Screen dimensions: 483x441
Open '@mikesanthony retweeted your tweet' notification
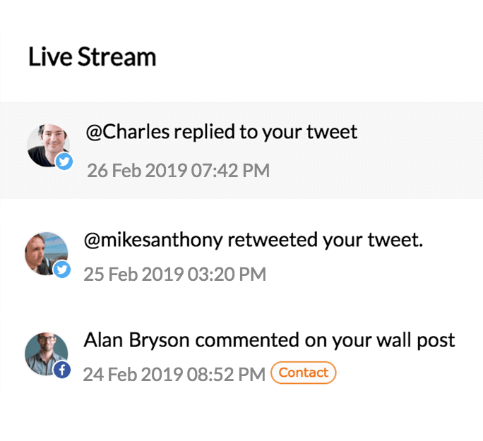click(x=254, y=240)
